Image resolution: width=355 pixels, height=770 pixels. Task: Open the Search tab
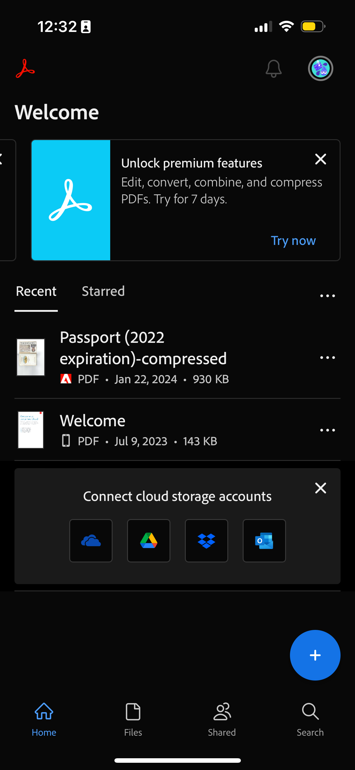tap(310, 720)
